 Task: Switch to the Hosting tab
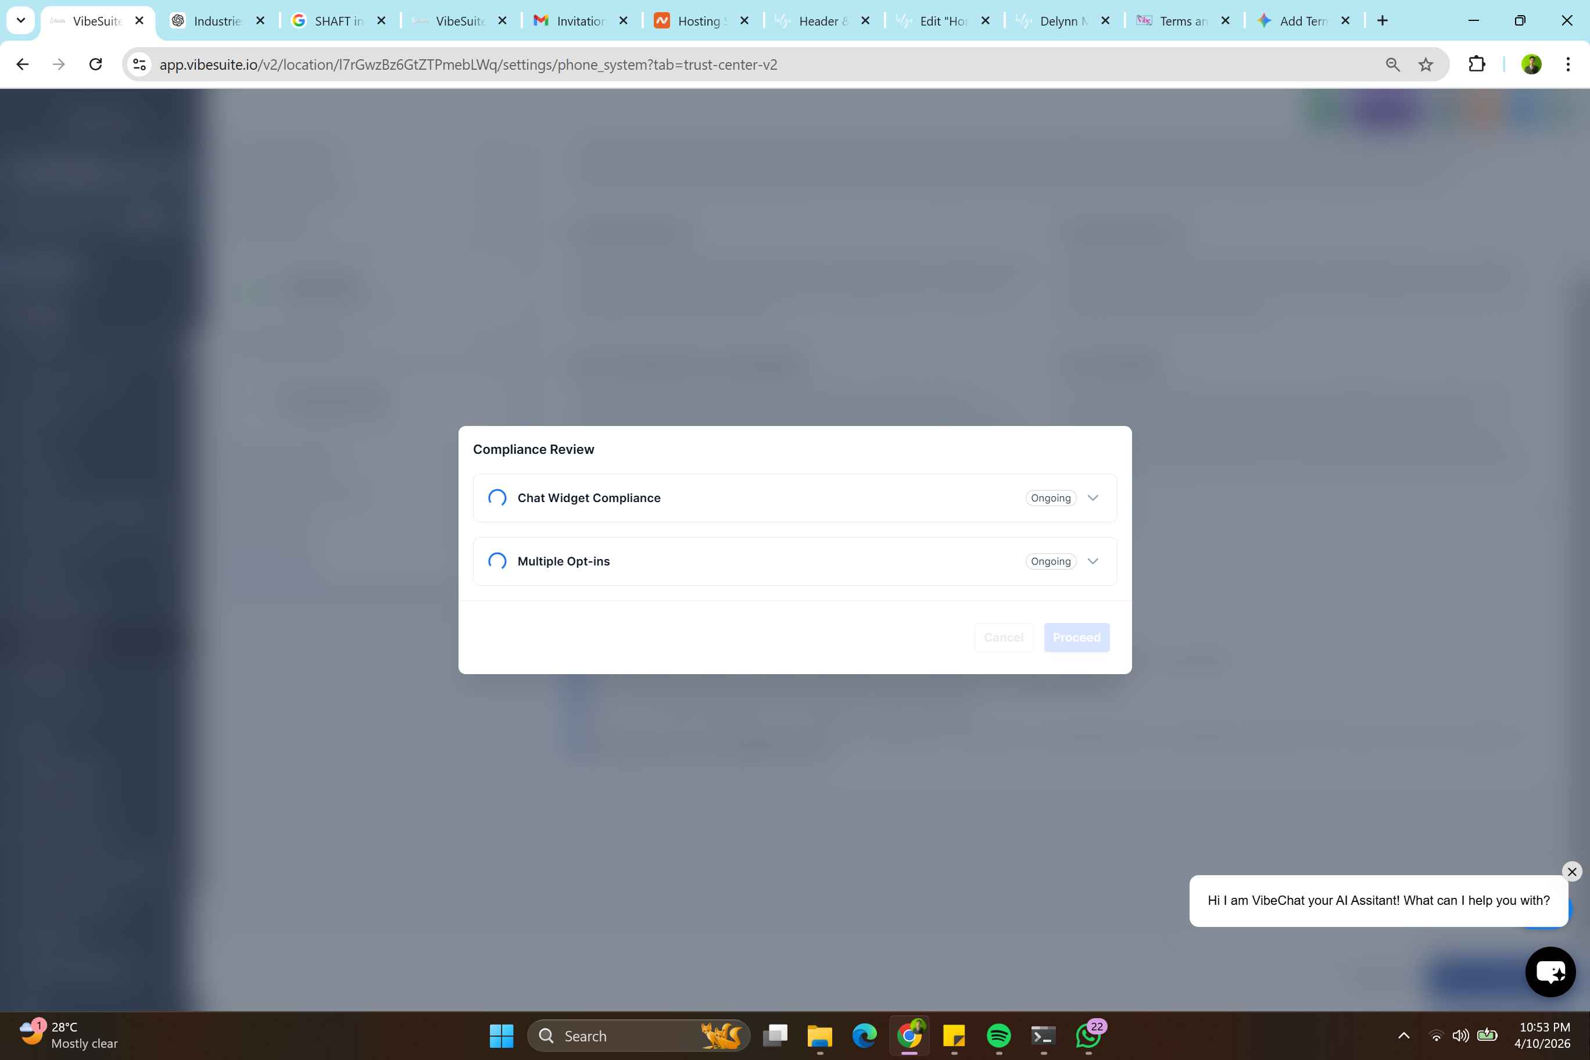click(700, 21)
